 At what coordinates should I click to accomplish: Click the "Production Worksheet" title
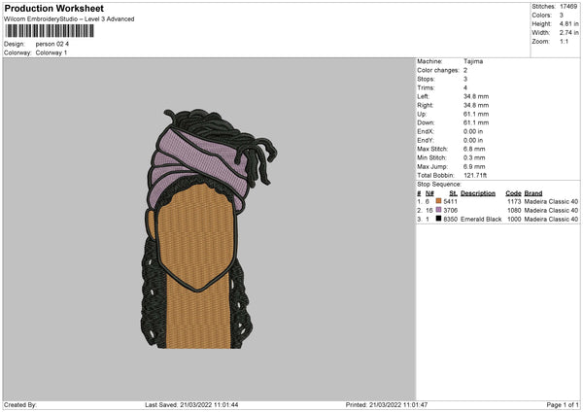(53, 8)
